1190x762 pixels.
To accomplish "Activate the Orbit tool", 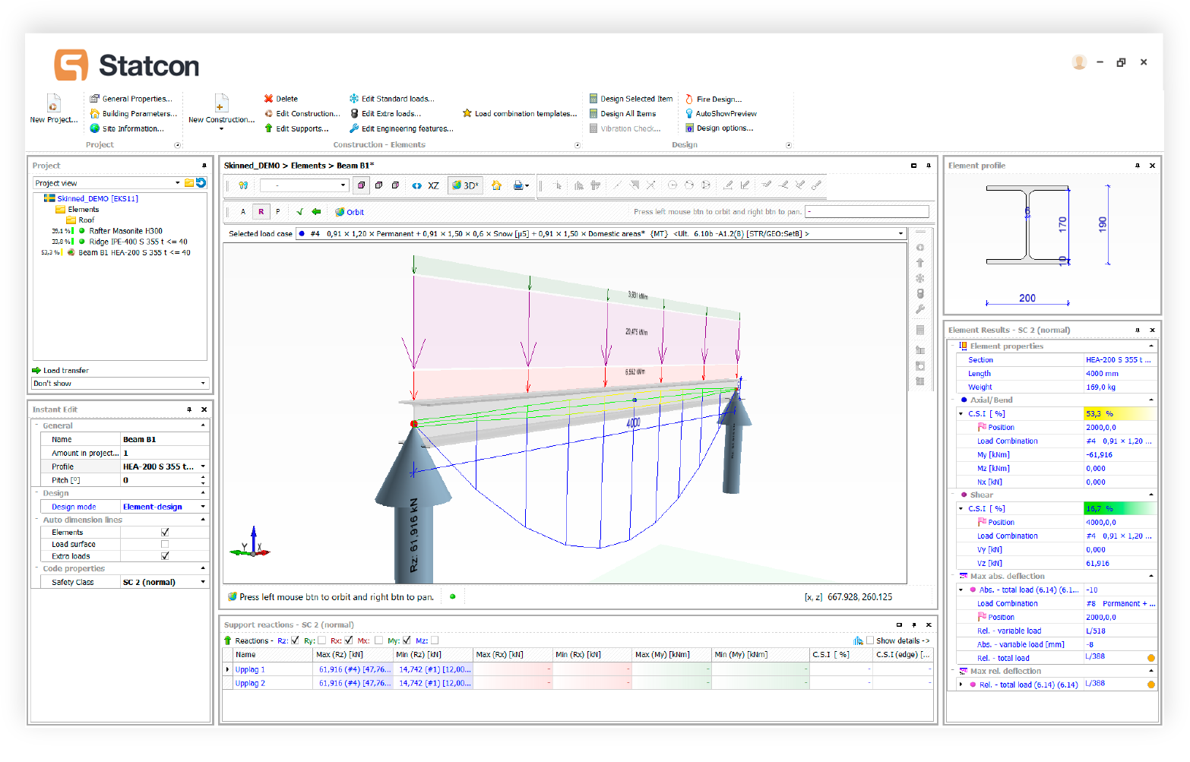I will point(349,213).
